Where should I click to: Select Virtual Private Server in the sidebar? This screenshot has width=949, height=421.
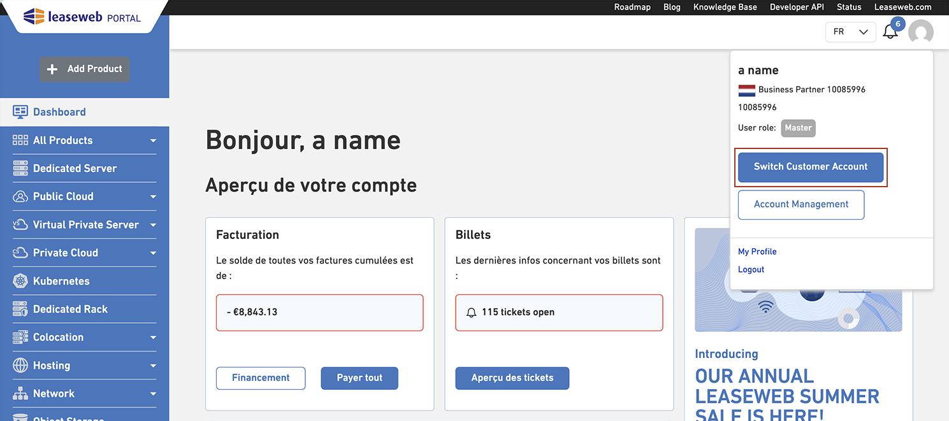(x=84, y=225)
